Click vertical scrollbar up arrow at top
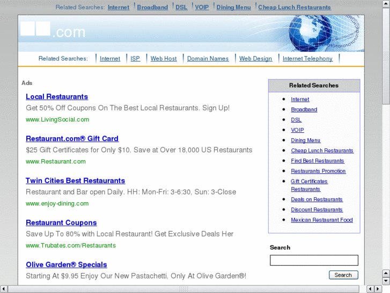This screenshot has height=293, width=390. 386,4
